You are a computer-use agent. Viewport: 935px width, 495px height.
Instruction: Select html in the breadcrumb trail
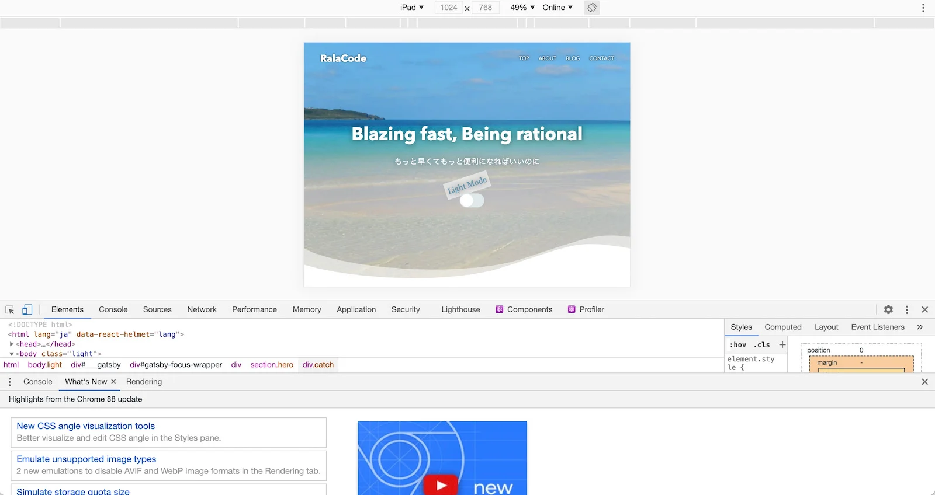coord(11,365)
